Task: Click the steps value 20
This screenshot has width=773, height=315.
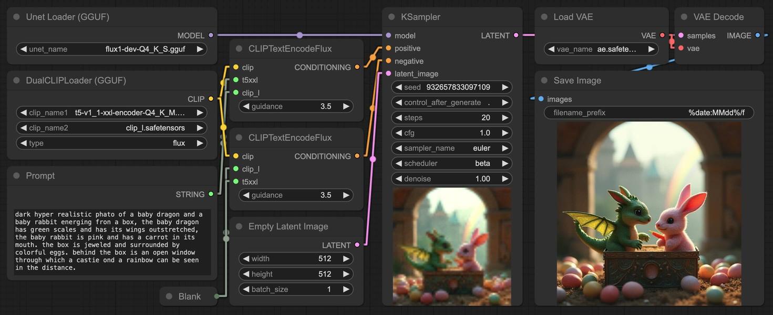Action: pos(486,118)
